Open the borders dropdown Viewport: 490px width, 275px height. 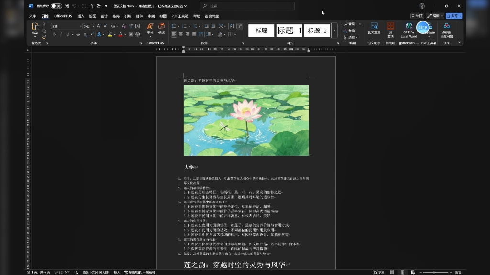(x=235, y=34)
